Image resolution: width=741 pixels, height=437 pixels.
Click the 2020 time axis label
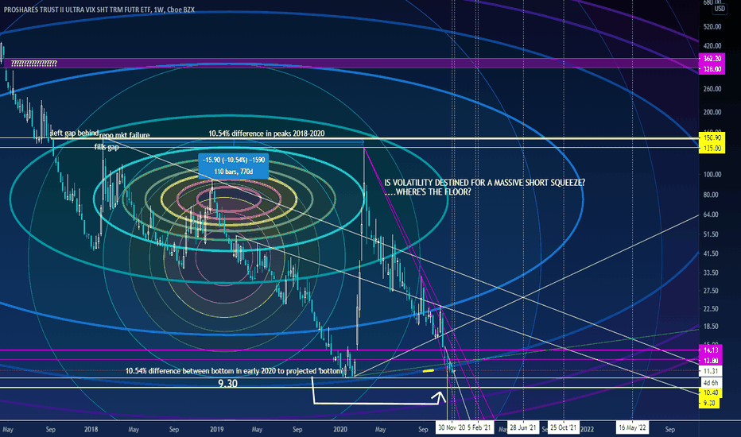coord(340,429)
